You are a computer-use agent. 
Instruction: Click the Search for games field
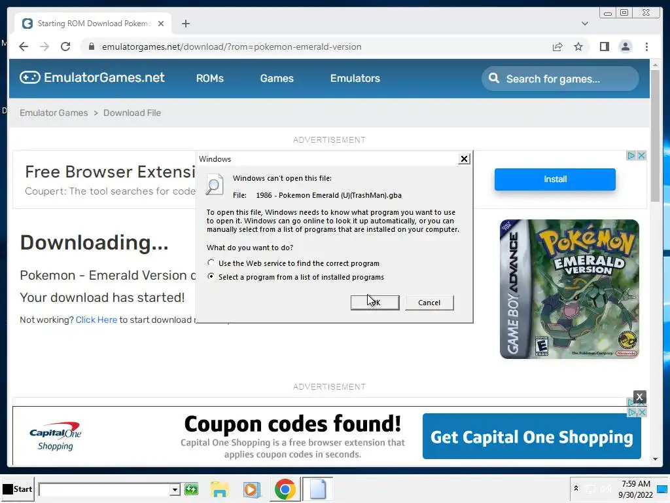point(560,79)
